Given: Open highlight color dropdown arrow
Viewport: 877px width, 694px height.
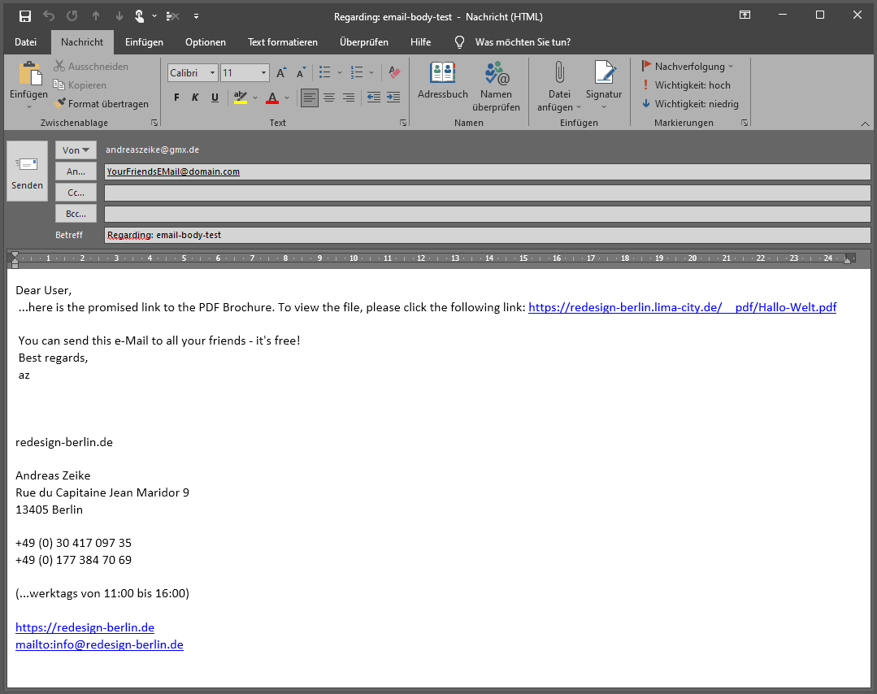Looking at the screenshot, I should click(x=255, y=98).
